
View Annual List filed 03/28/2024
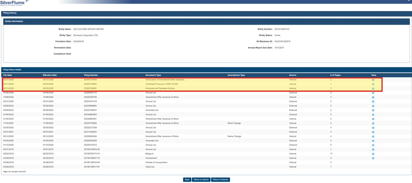(373, 106)
